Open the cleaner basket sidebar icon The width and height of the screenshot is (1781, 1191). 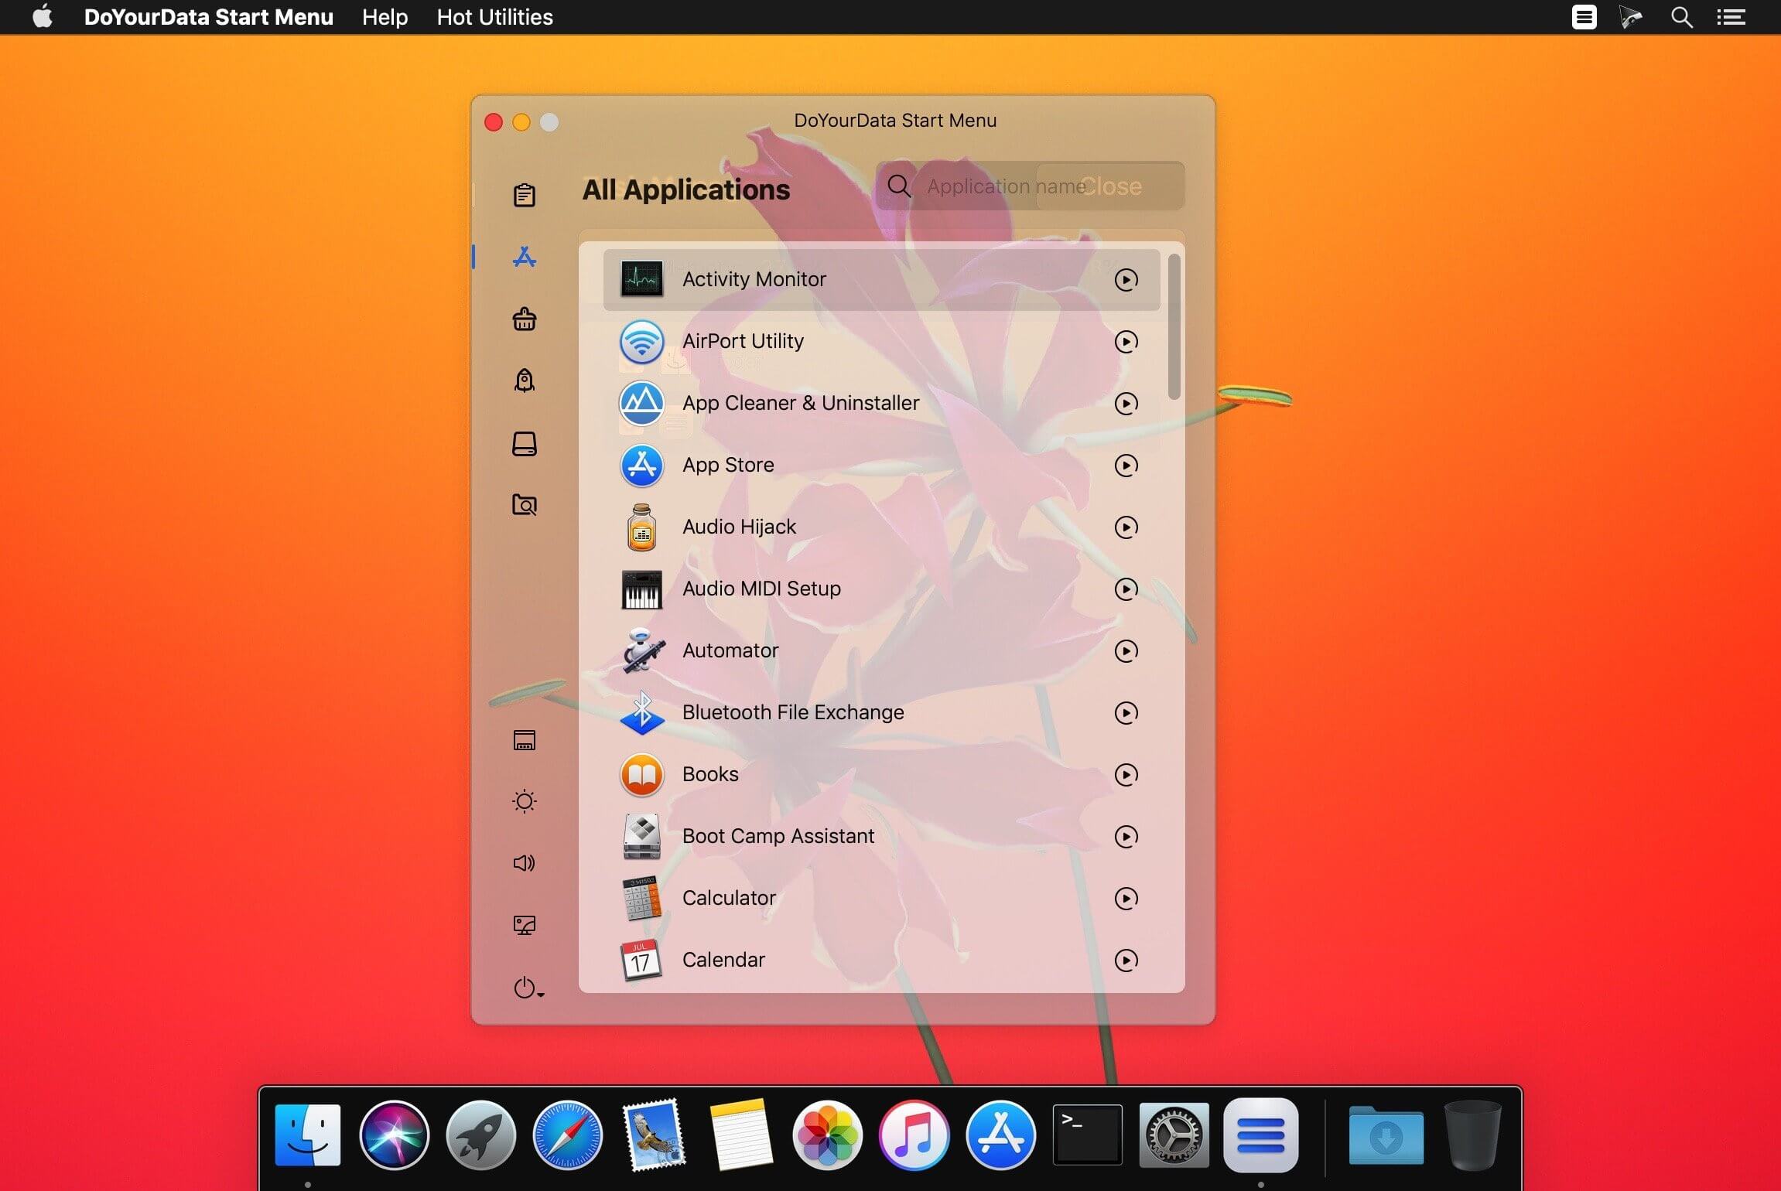point(524,319)
